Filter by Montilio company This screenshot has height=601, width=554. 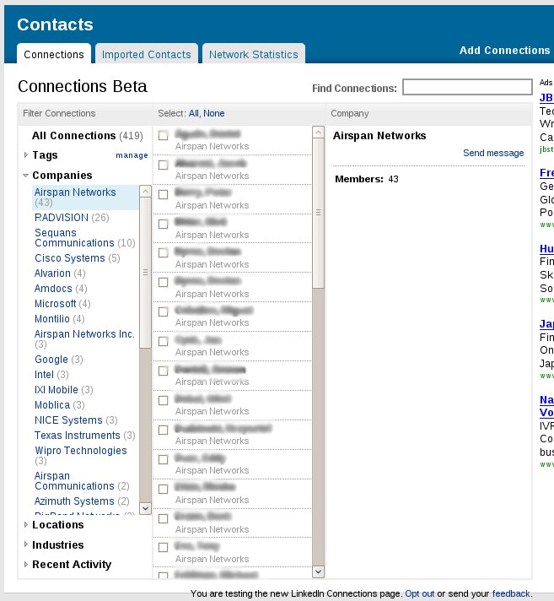pos(59,319)
